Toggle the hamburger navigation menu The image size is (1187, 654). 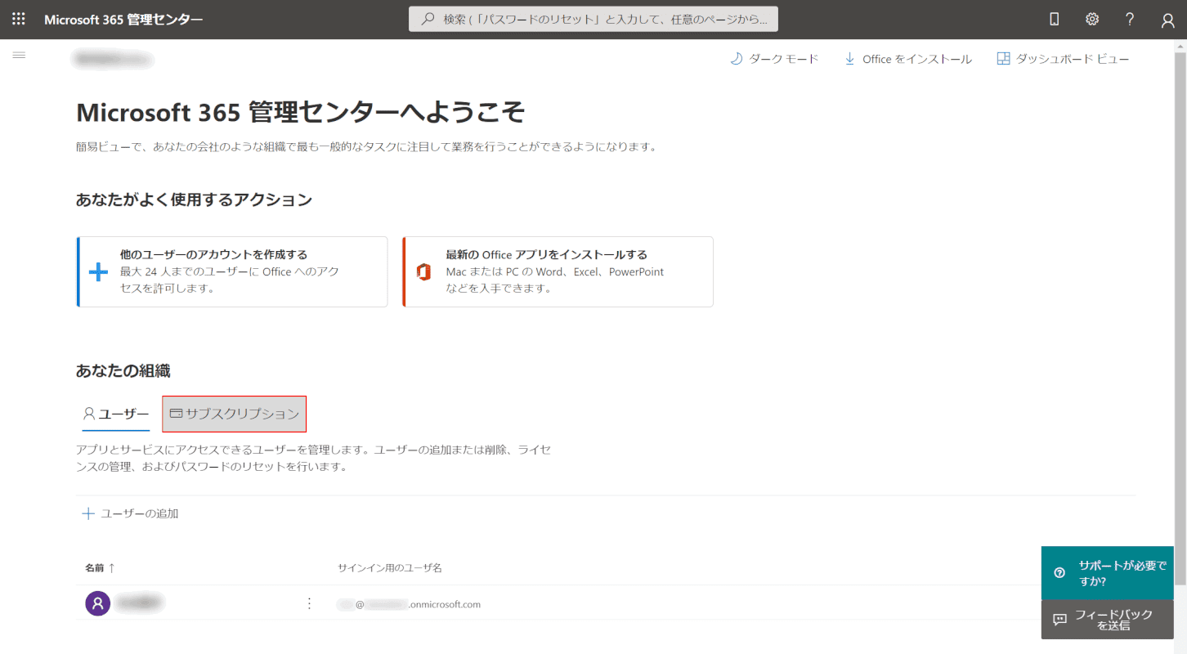coord(19,55)
